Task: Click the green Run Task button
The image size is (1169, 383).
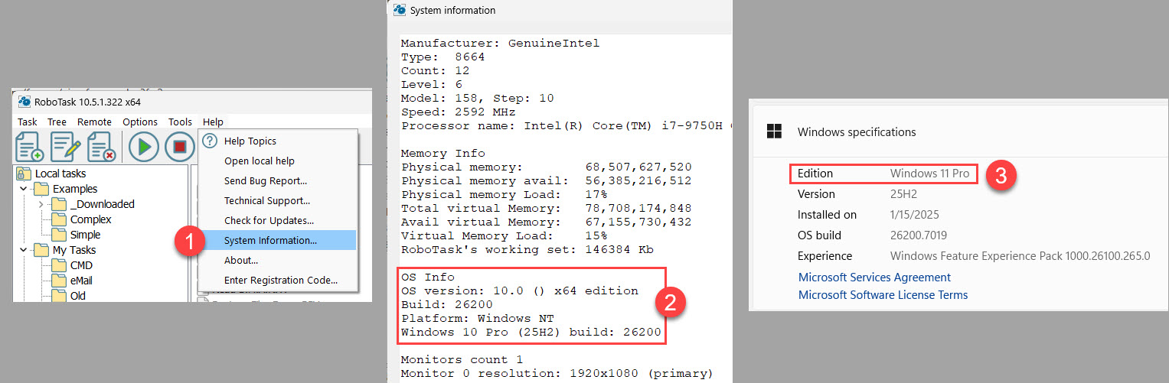Action: click(143, 147)
